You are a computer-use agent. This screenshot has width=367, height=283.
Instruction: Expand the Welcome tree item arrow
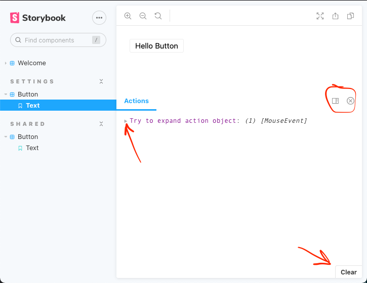(6, 63)
